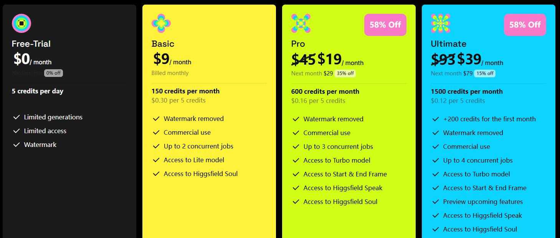The width and height of the screenshot is (560, 238).
Task: Click the Ultimate plan 58% Off badge
Action: coord(525,25)
